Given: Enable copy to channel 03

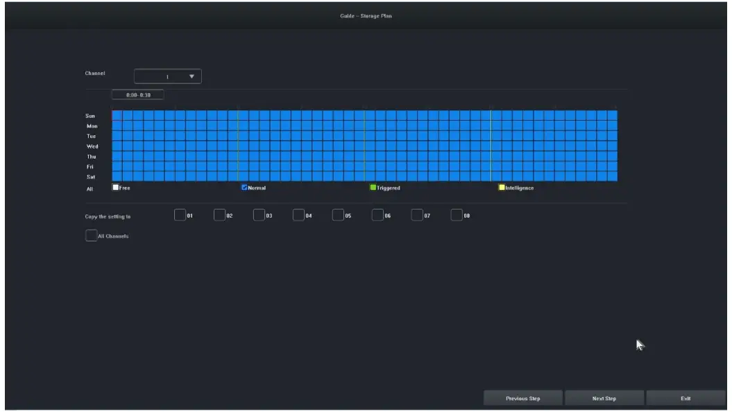Looking at the screenshot, I should tap(259, 216).
